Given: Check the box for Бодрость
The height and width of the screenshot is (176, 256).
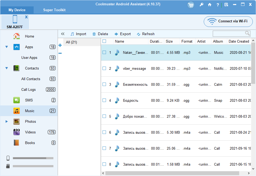Looking at the screenshot, I should [104, 100].
